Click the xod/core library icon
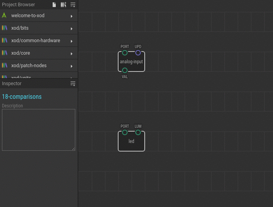Viewport: 273px width, 207px height. tap(5, 53)
